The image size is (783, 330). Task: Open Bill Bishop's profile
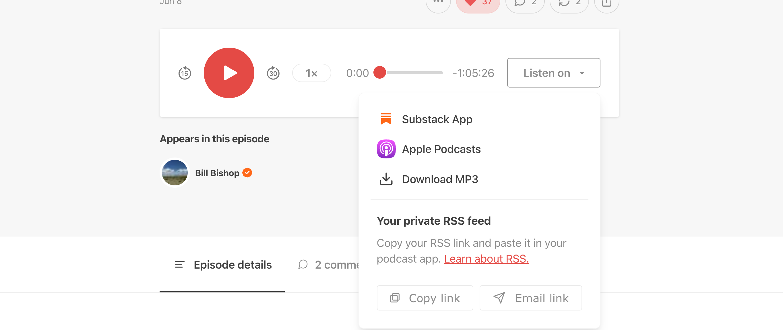coord(217,172)
